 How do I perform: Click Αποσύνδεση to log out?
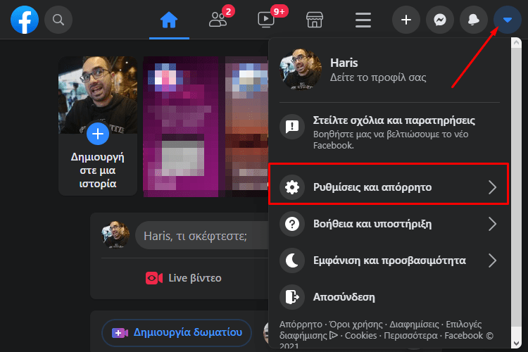coord(389,297)
